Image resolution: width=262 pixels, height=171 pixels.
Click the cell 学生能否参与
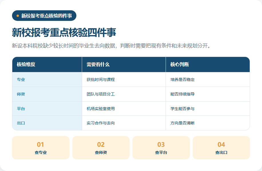(208, 109)
